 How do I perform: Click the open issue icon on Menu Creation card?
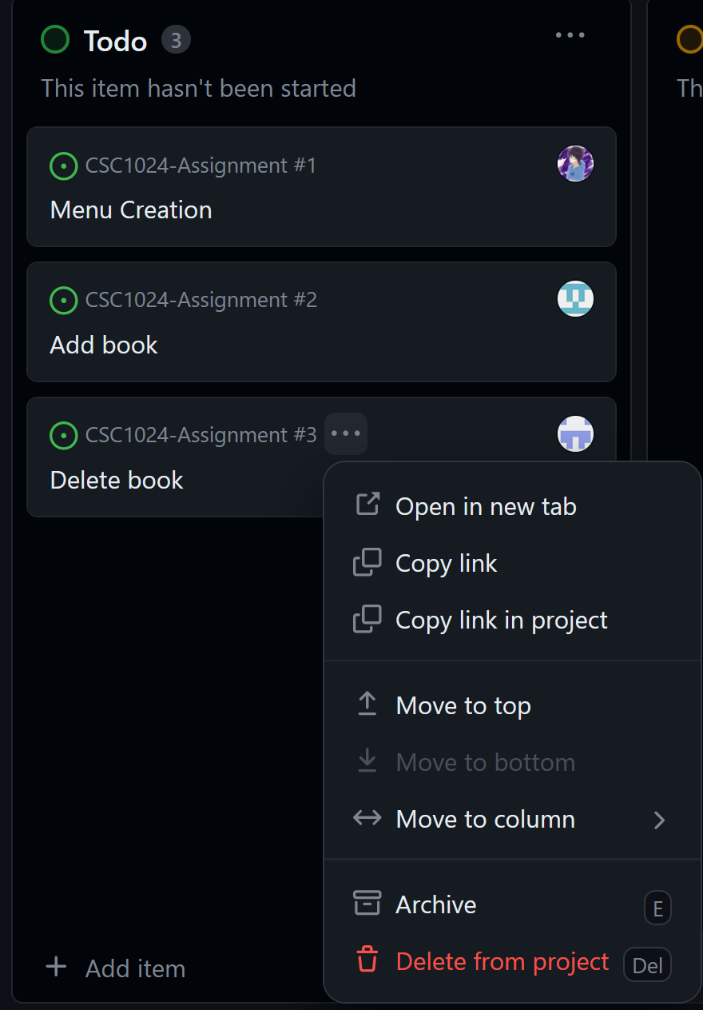click(63, 166)
